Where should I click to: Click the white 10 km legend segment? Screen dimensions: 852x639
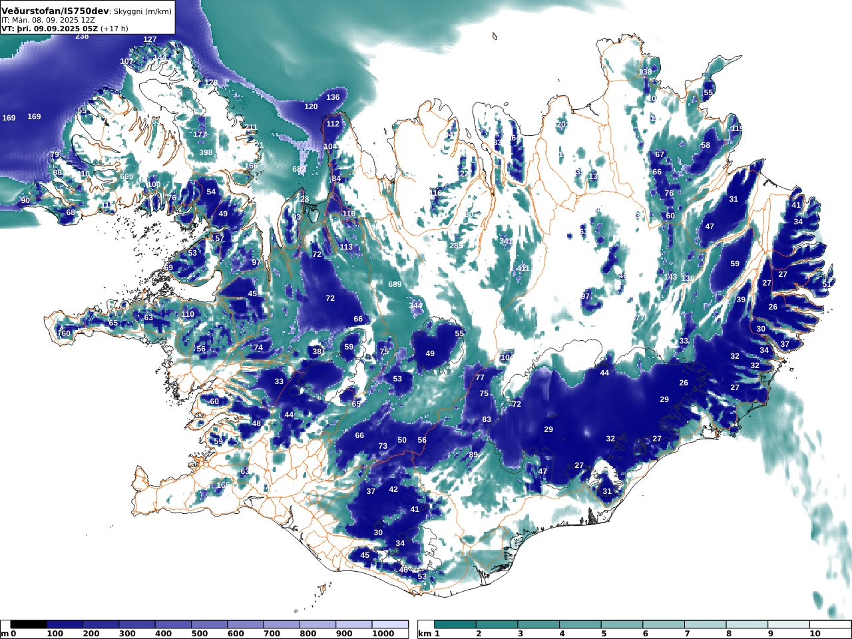coord(830,624)
